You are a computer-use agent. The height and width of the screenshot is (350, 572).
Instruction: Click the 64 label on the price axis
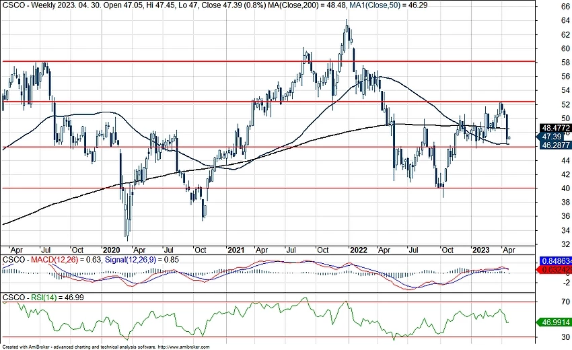click(x=566, y=21)
